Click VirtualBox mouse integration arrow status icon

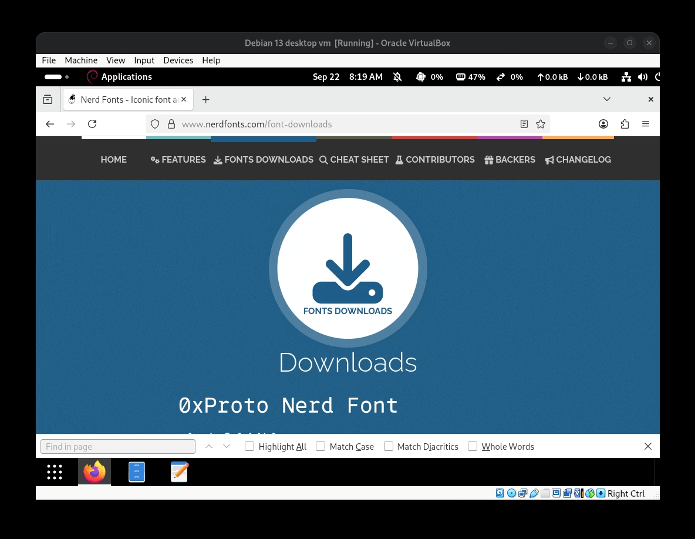pos(601,493)
